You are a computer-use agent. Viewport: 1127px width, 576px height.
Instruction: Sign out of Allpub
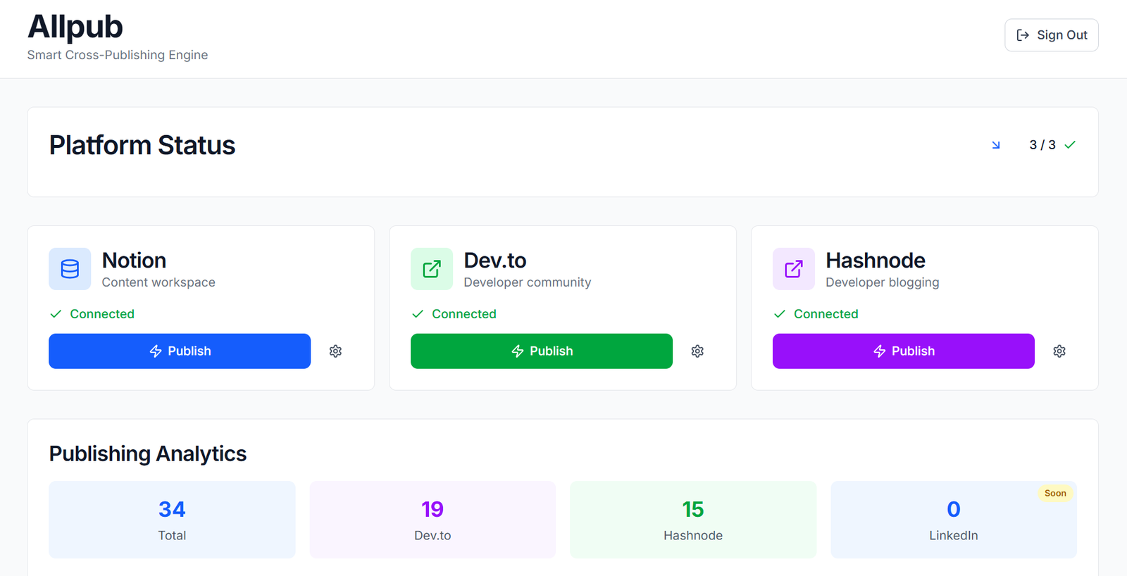[1051, 35]
